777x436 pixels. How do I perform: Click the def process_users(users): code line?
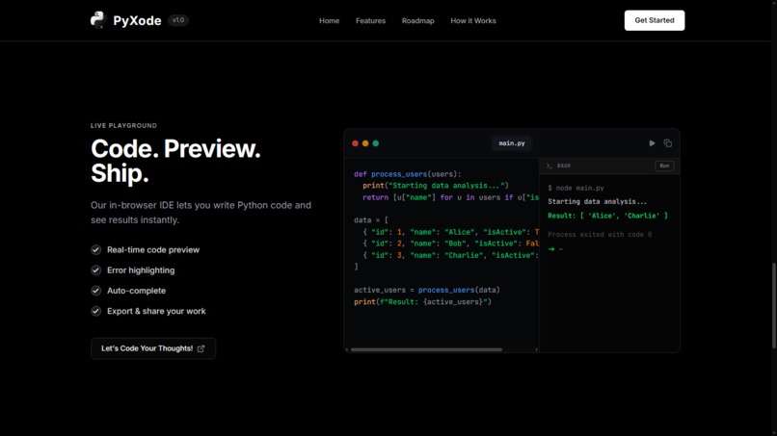coord(408,174)
